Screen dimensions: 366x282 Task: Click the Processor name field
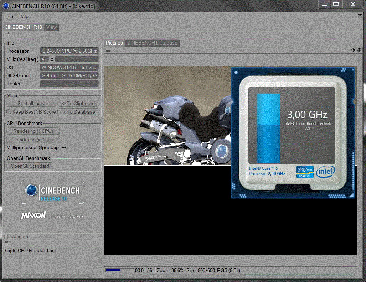coord(69,51)
